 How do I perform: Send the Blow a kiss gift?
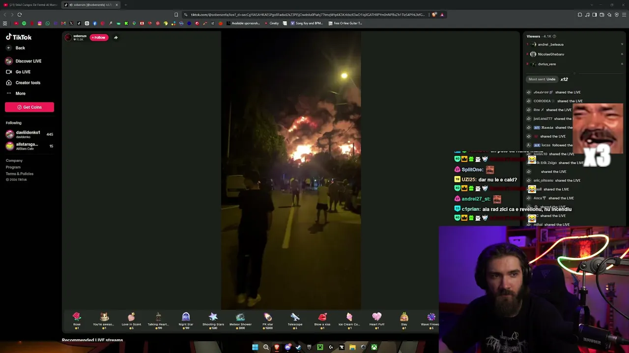[x=322, y=320]
